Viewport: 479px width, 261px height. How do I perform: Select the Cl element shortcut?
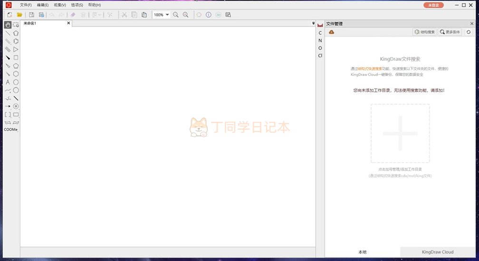(320, 56)
